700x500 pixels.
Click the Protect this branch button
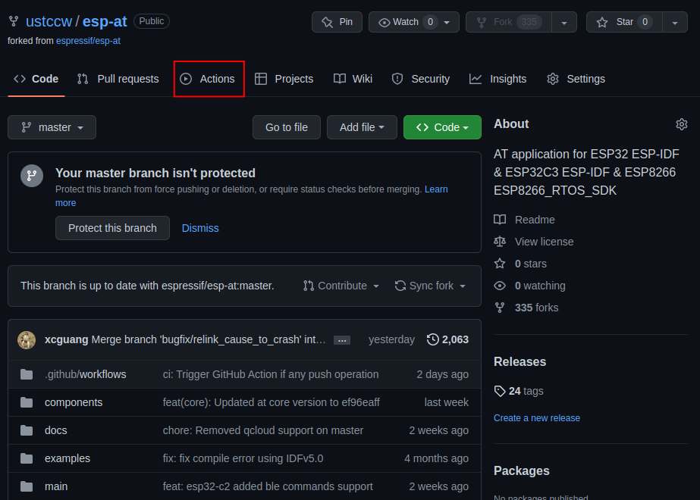tap(112, 227)
